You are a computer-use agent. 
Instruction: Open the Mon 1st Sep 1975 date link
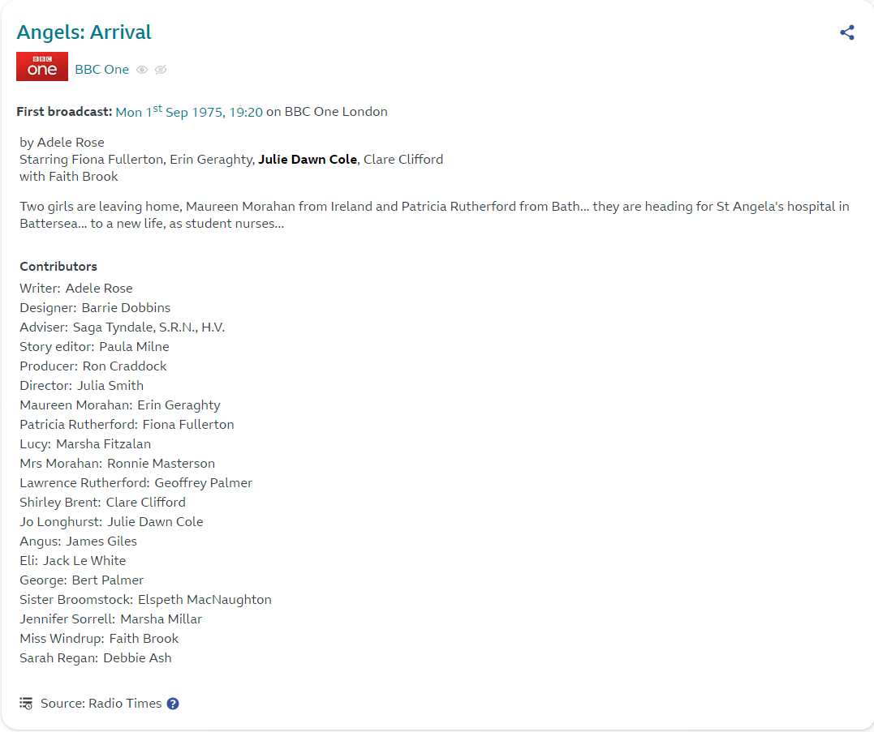[189, 112]
